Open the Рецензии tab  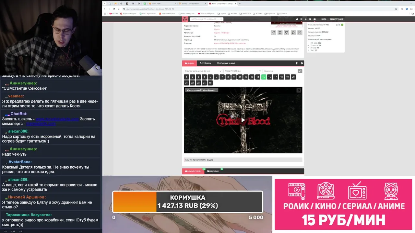(x=213, y=171)
